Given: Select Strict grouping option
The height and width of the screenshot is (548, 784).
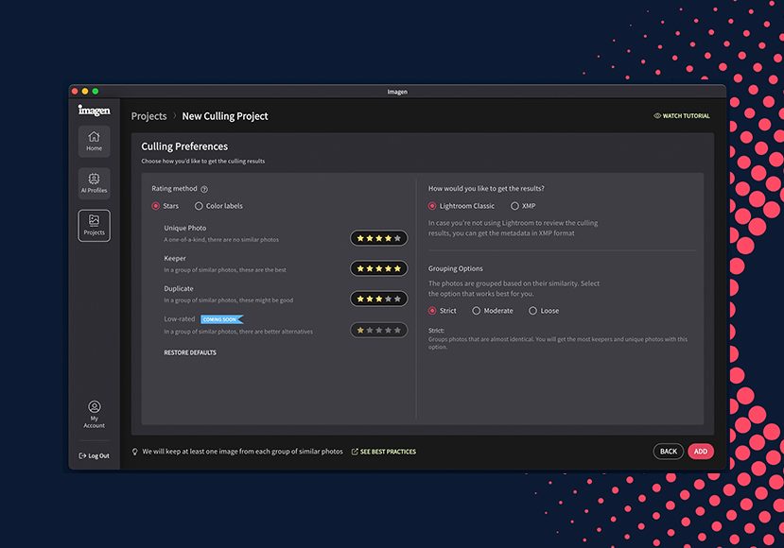Looking at the screenshot, I should (432, 311).
